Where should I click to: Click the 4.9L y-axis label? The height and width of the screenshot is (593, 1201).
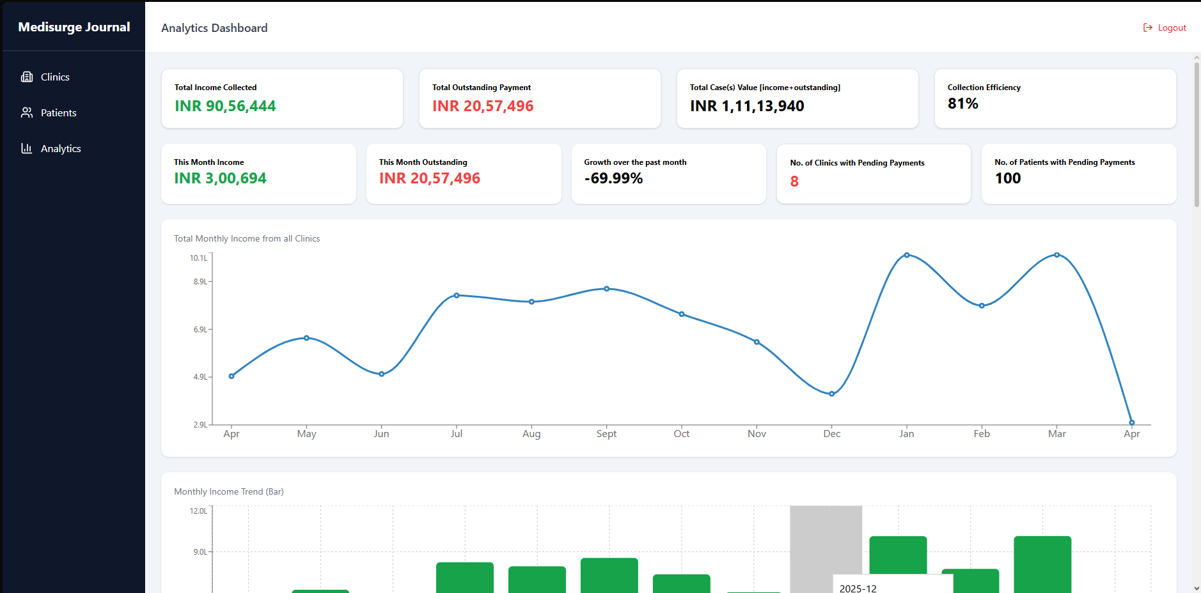tap(200, 377)
